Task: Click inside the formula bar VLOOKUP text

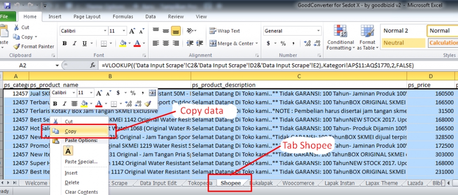Action: [x=258, y=66]
